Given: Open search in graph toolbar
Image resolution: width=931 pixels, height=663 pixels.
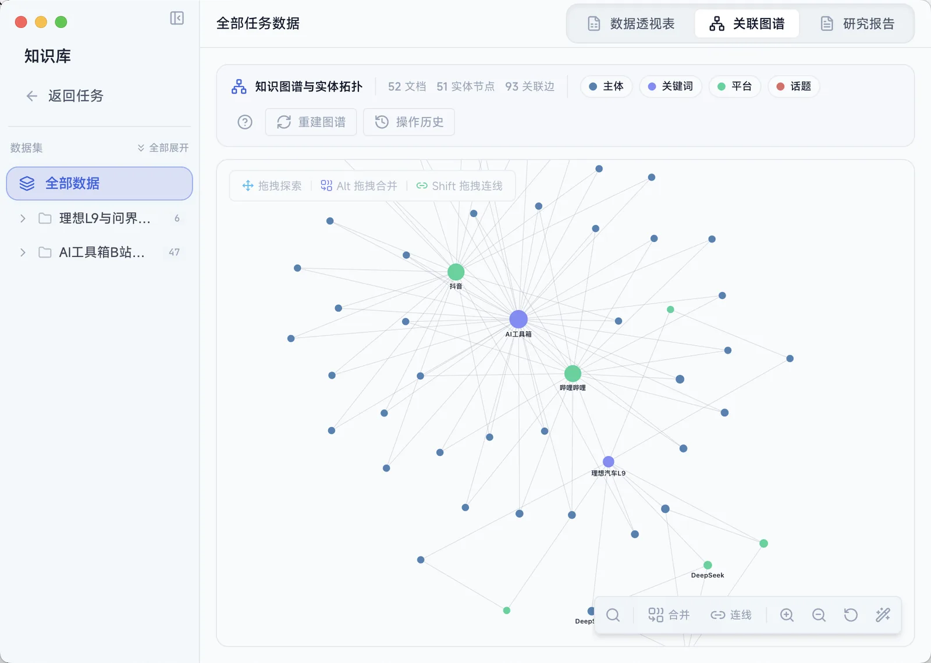Looking at the screenshot, I should click(x=613, y=615).
